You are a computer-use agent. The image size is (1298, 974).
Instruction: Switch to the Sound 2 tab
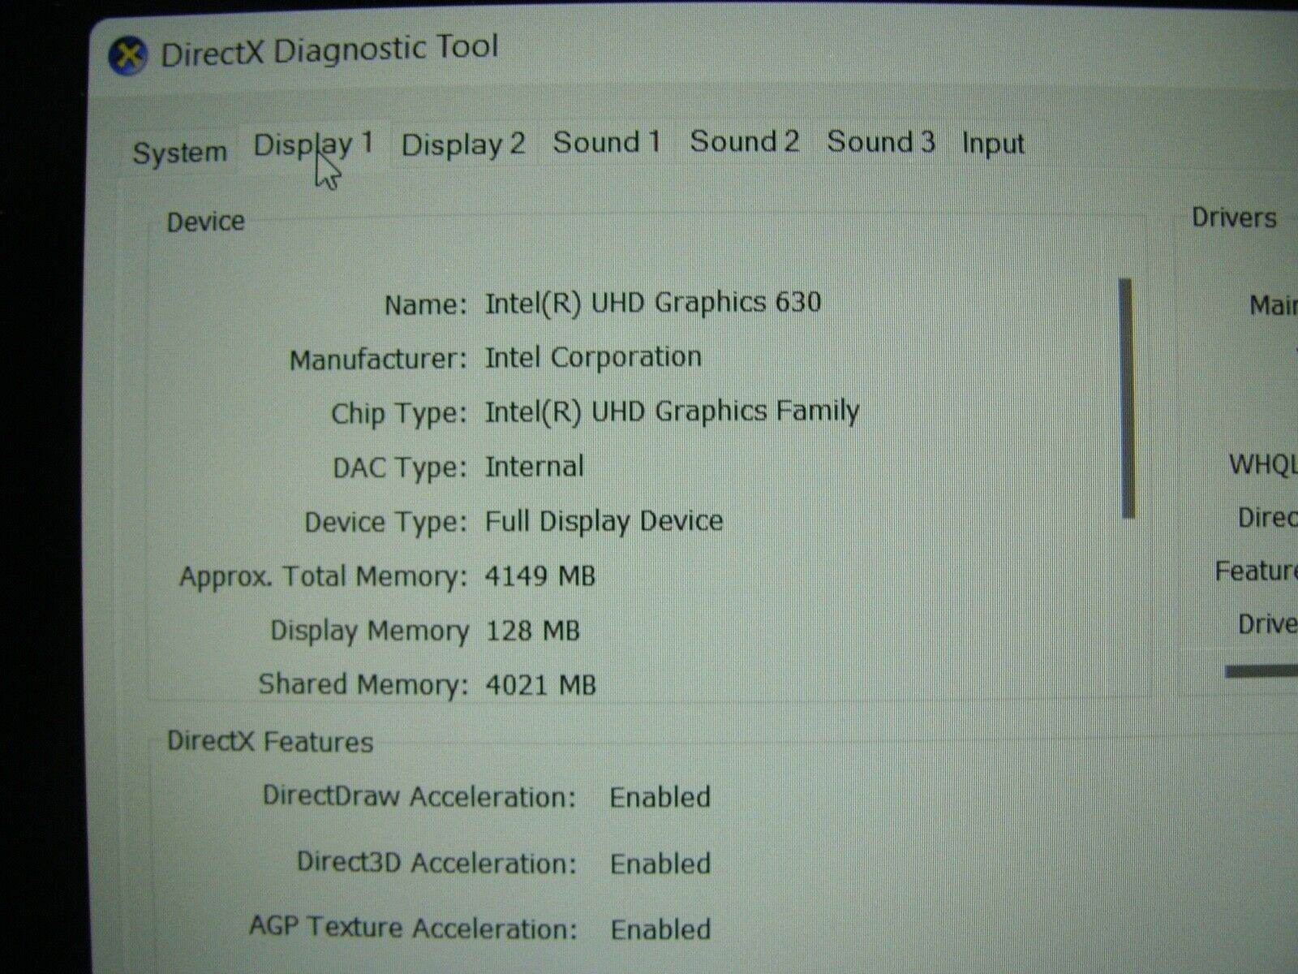tap(743, 142)
